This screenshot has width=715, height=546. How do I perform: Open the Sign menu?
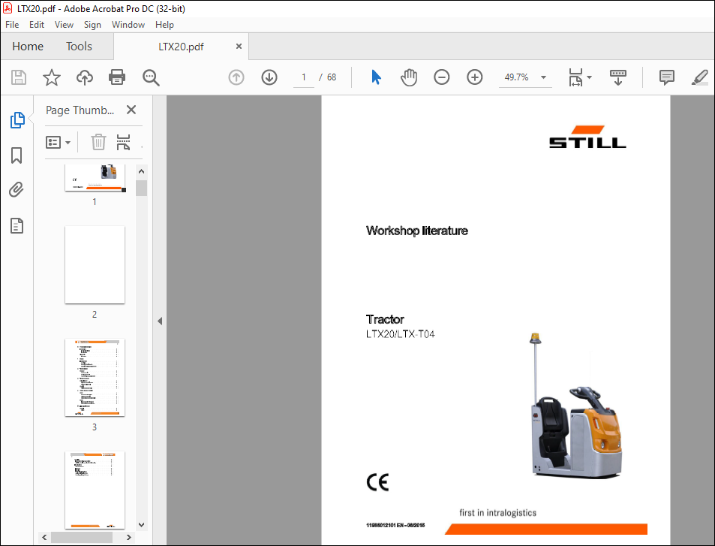92,25
